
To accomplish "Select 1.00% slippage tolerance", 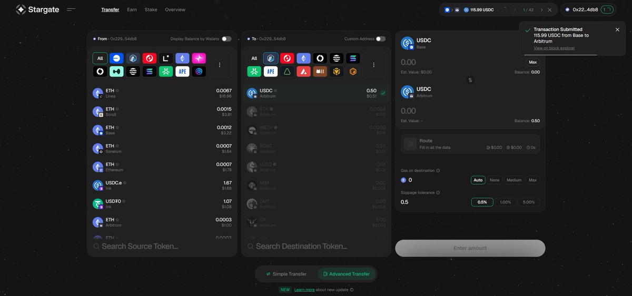I will pyautogui.click(x=506, y=202).
